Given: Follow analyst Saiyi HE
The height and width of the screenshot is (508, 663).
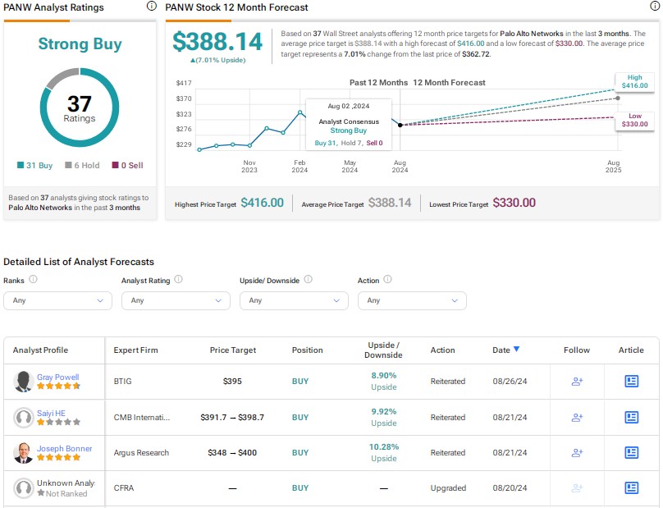Looking at the screenshot, I should tap(577, 417).
